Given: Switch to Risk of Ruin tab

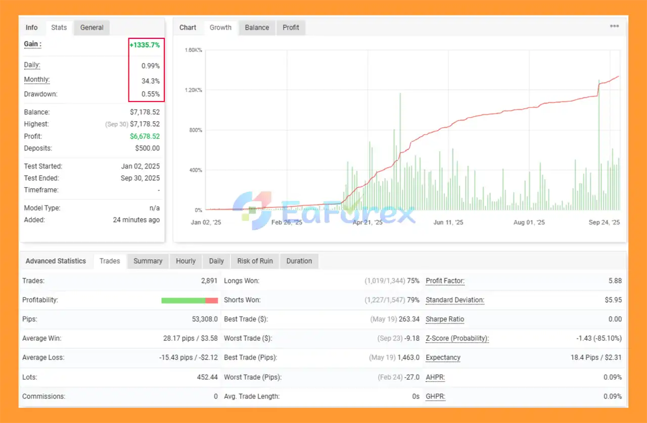Looking at the screenshot, I should [x=255, y=261].
